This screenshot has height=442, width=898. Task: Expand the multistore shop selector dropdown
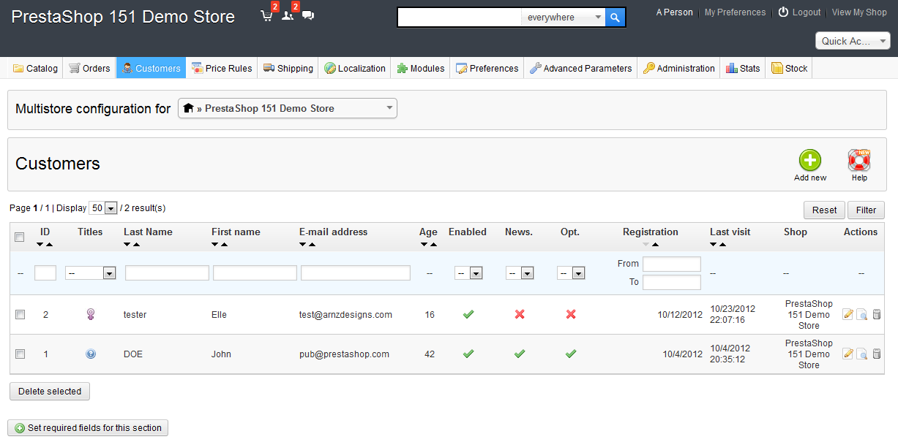[x=288, y=109]
